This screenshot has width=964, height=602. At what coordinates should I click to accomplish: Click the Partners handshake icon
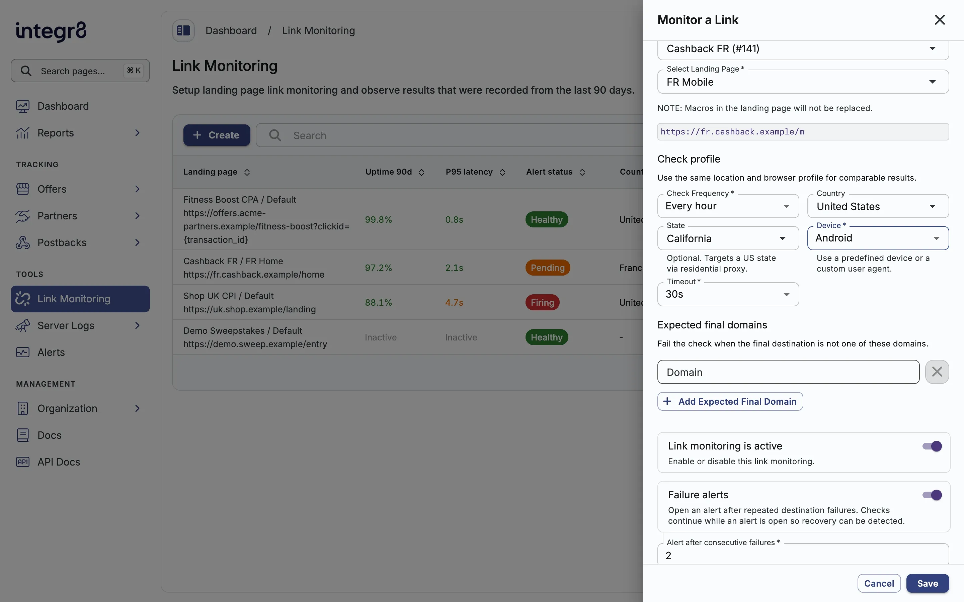tap(23, 216)
